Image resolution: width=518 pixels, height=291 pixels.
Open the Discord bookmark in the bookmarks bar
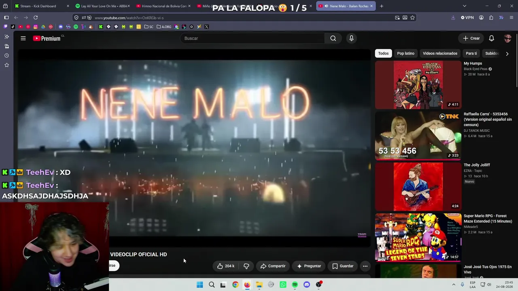[x=61, y=27]
